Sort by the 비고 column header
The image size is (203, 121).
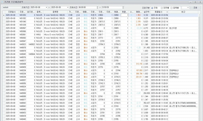183,12
